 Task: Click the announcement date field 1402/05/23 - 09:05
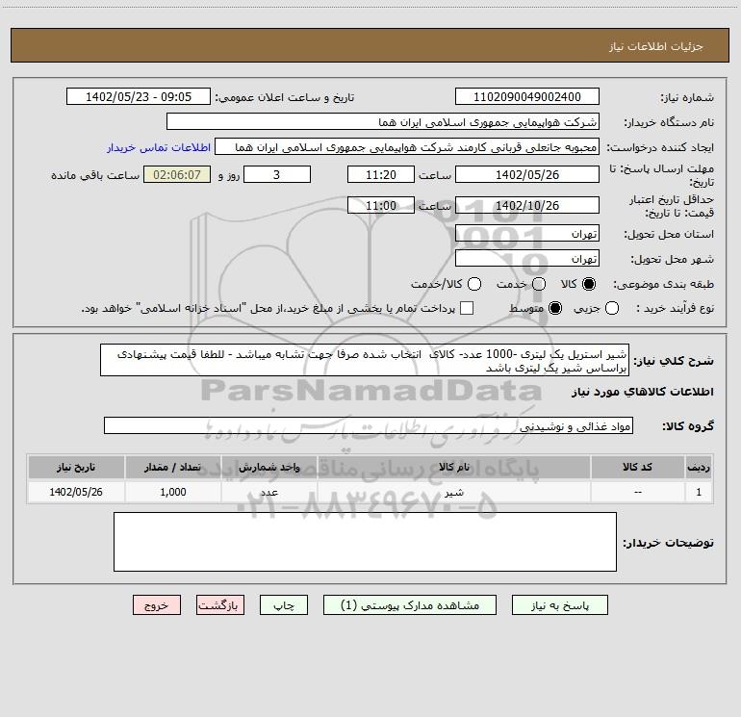tap(139, 96)
